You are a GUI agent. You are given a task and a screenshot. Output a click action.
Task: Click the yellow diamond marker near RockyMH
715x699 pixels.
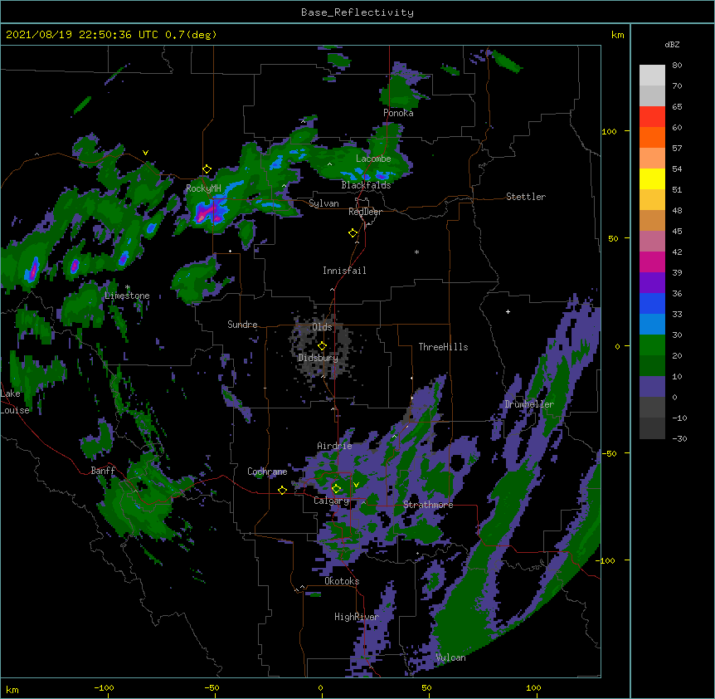coord(207,169)
